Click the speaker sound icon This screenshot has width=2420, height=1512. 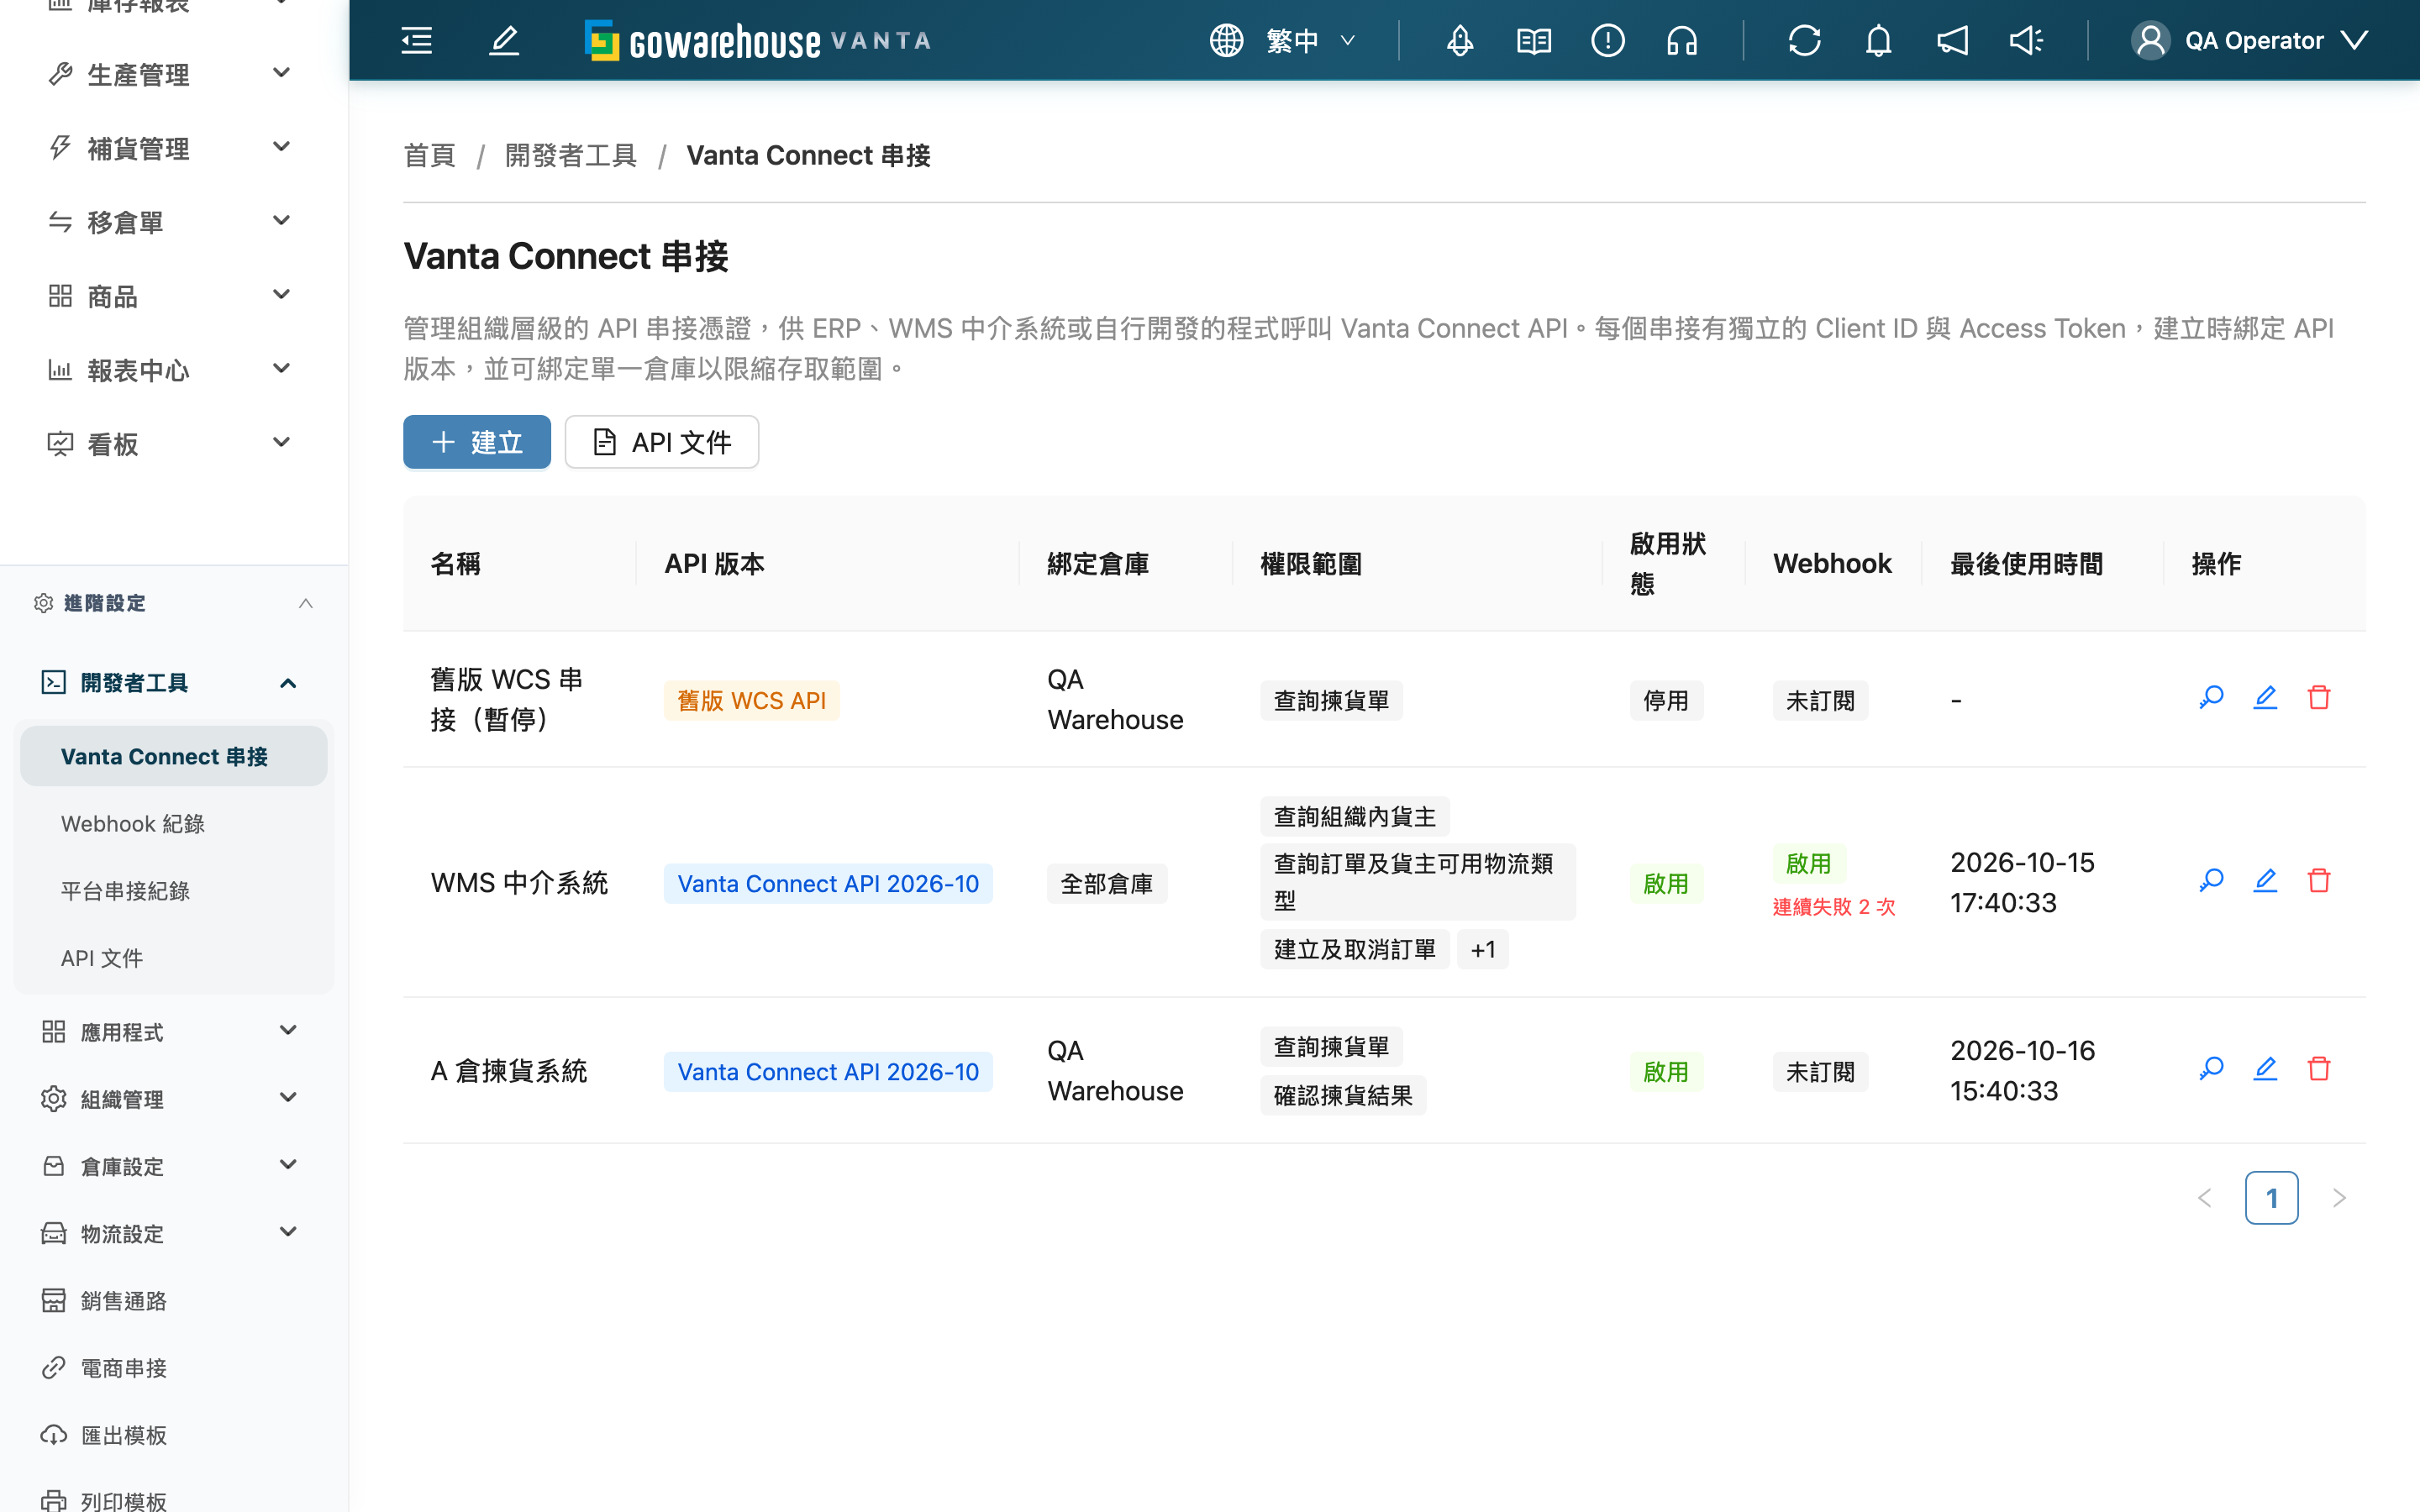point(2027,40)
